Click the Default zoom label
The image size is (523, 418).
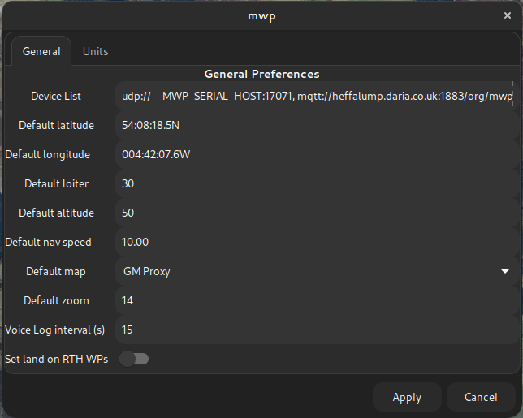[56, 300]
